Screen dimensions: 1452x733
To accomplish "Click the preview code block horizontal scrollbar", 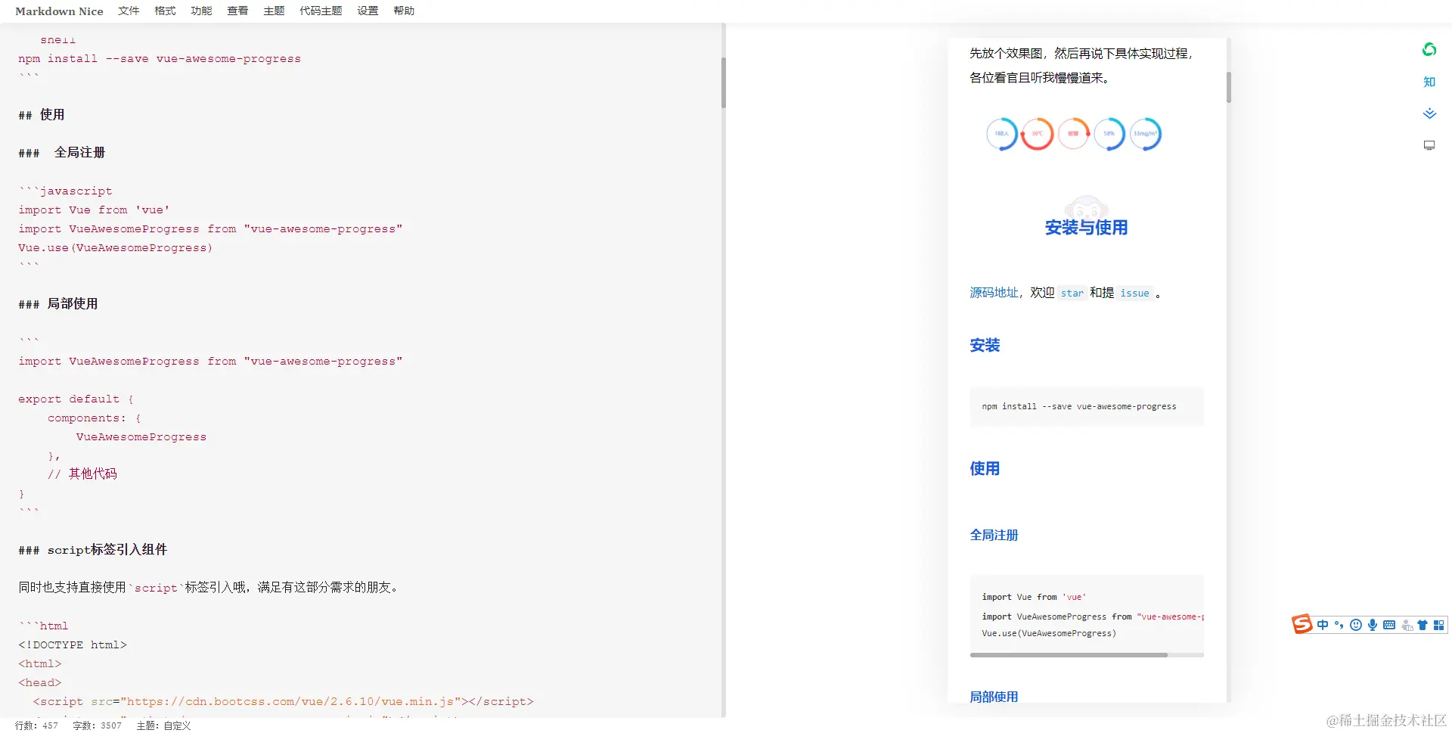I will [1069, 655].
